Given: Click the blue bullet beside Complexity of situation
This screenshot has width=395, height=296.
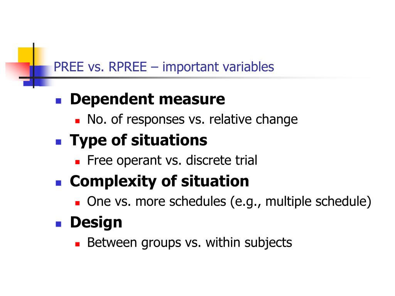Looking at the screenshot, I should click(59, 183).
